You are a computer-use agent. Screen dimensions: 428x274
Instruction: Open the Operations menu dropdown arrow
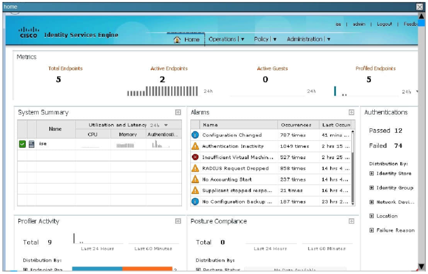tap(243, 39)
